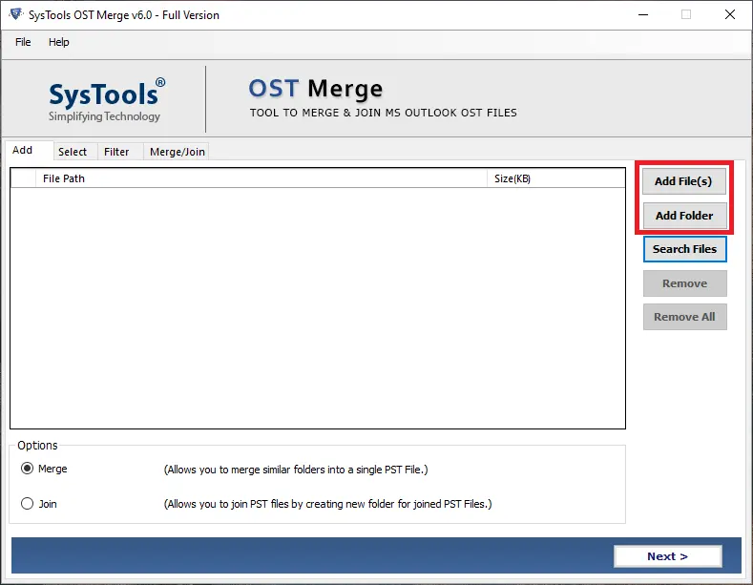Click the disabled maximize window button
This screenshot has width=753, height=585.
[x=686, y=15]
